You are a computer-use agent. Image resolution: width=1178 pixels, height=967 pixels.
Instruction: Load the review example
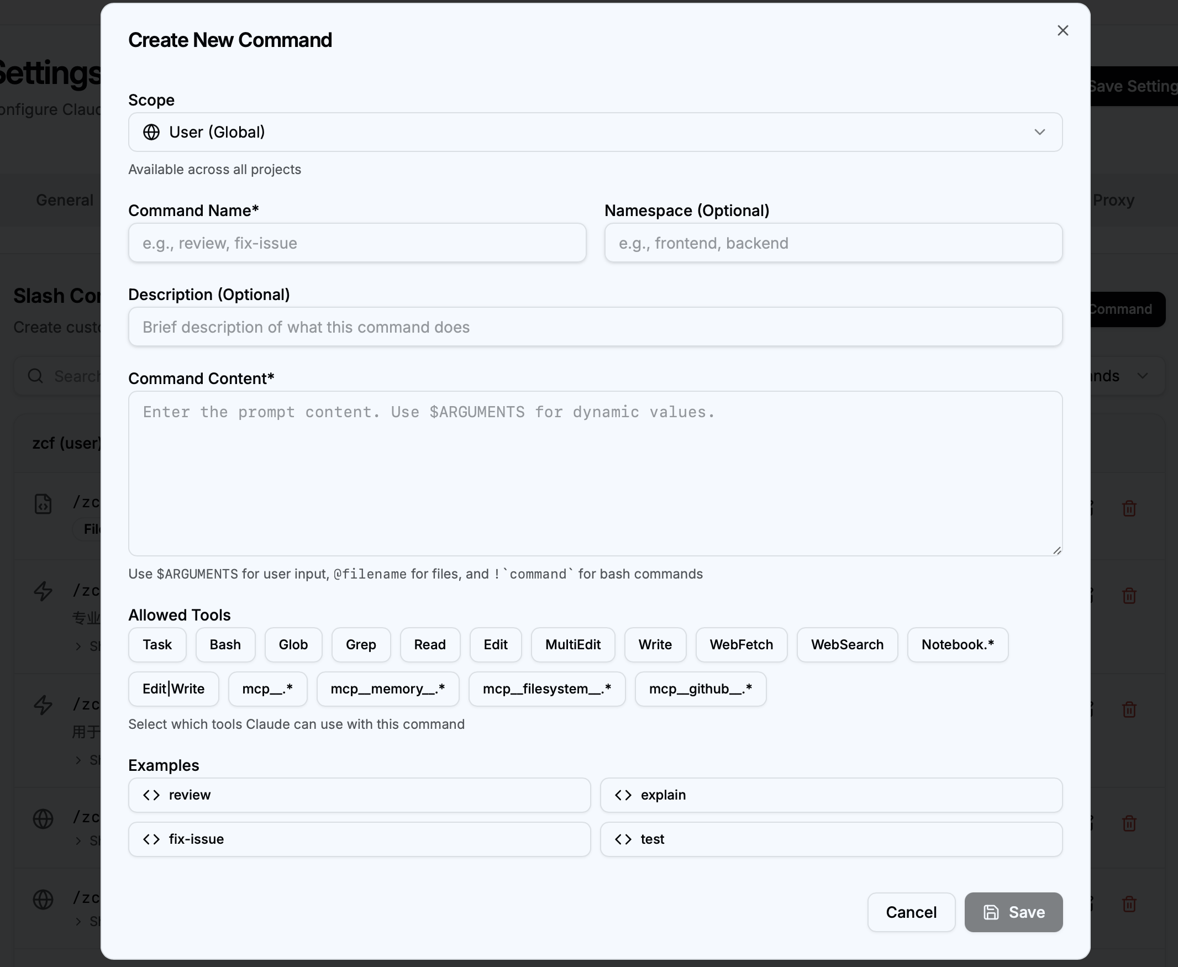point(359,795)
